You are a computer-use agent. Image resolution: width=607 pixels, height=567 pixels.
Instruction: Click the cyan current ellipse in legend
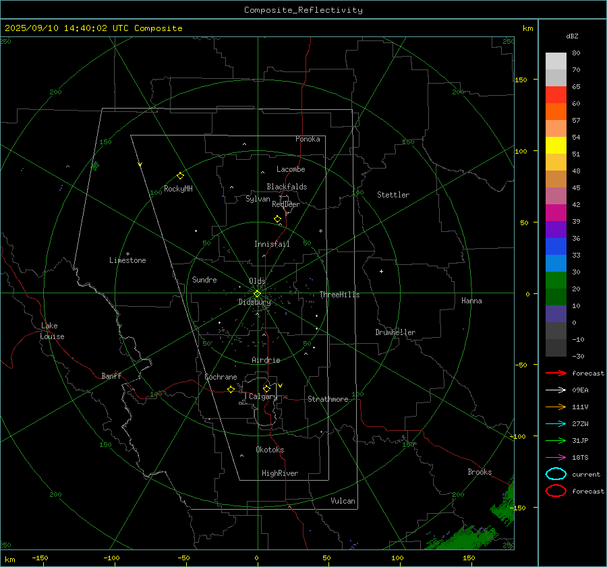pos(556,474)
